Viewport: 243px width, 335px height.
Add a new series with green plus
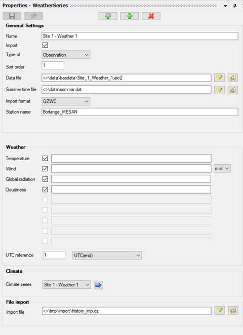click(129, 16)
